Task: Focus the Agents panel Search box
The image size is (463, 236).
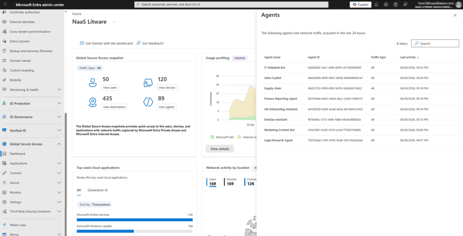Action: [x=435, y=43]
